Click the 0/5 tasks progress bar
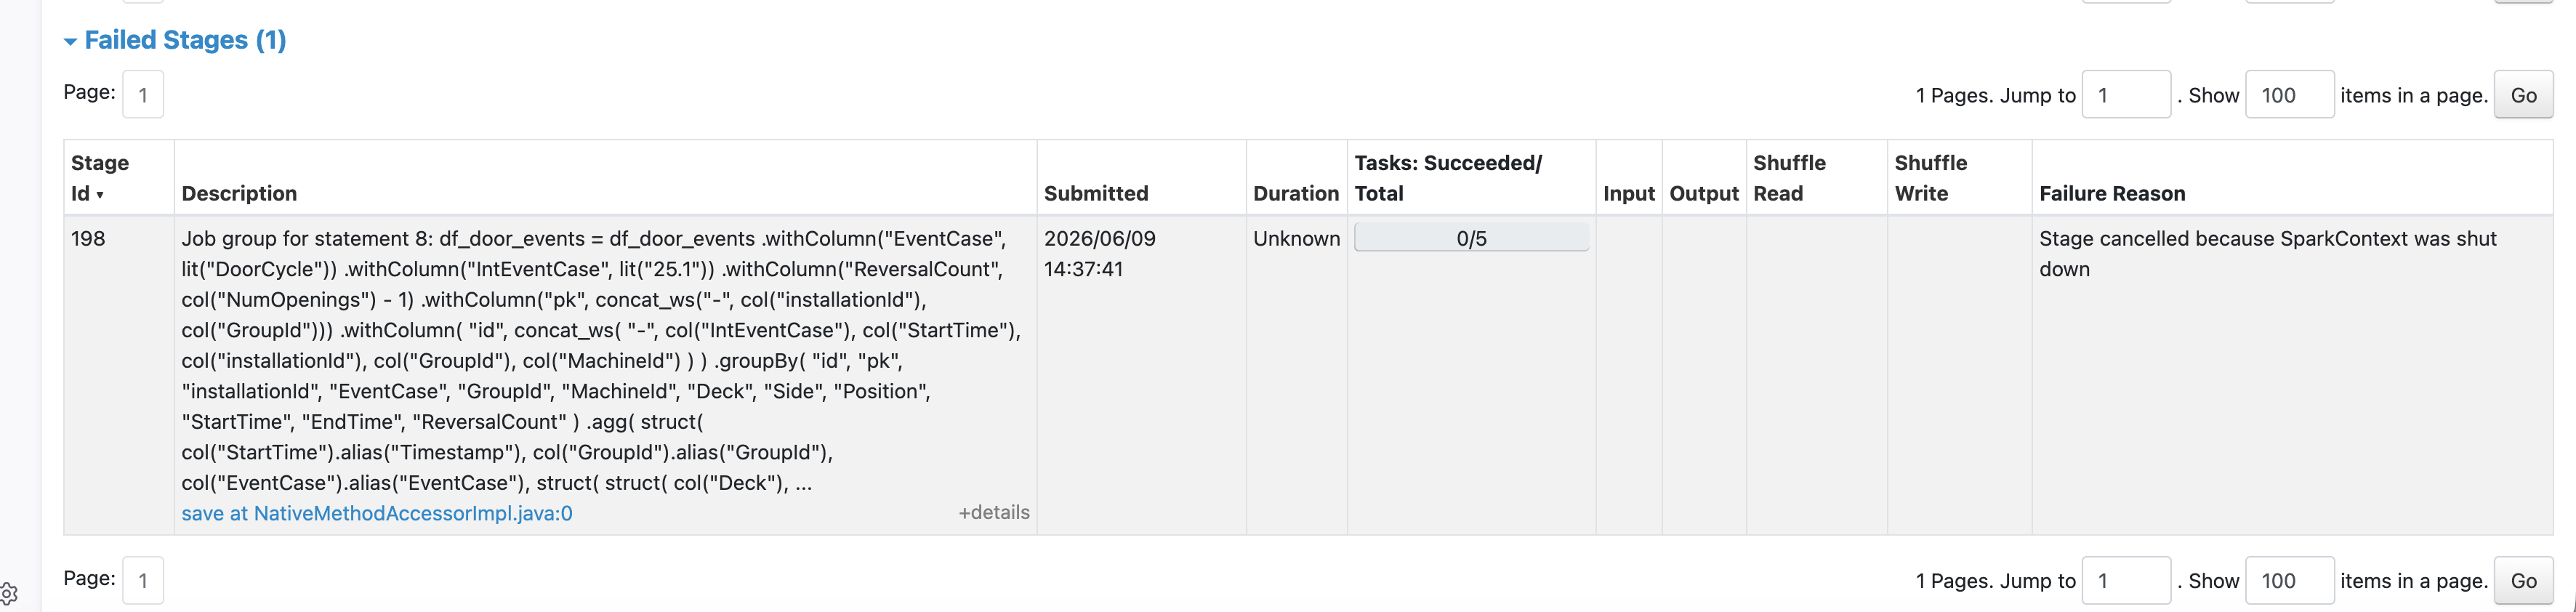The image size is (2576, 612). point(1471,238)
